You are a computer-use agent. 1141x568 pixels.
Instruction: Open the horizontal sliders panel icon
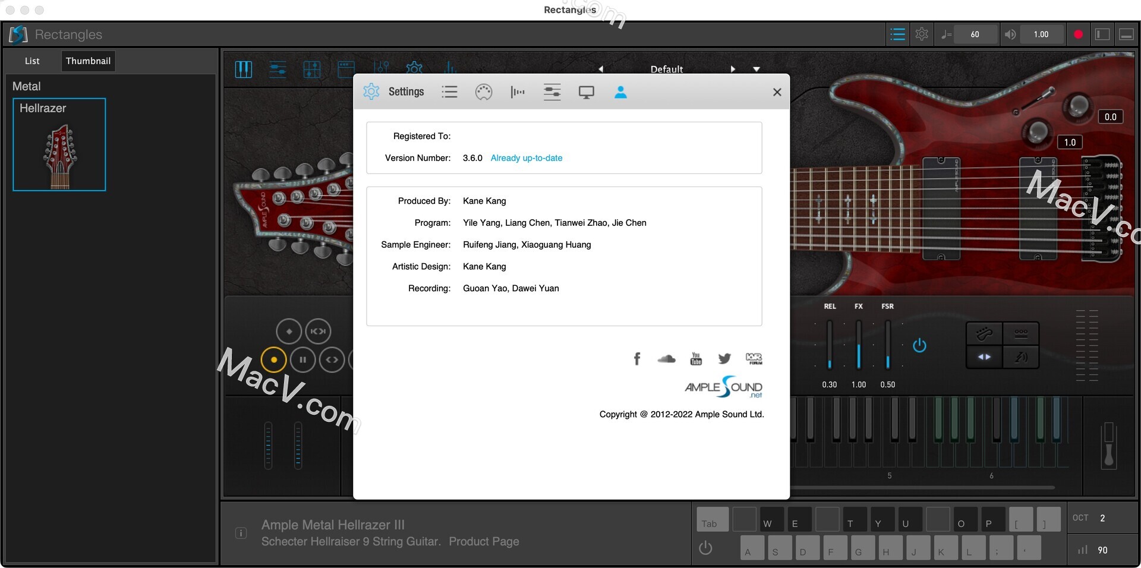tap(278, 70)
